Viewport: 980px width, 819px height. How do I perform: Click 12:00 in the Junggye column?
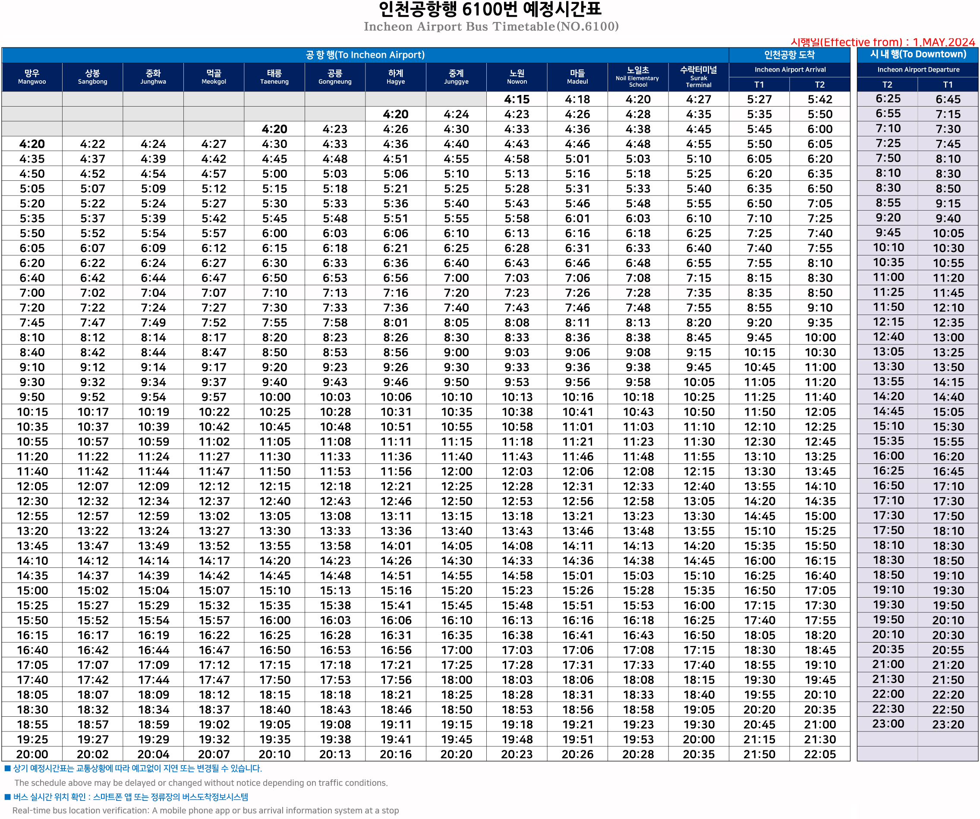click(x=457, y=472)
